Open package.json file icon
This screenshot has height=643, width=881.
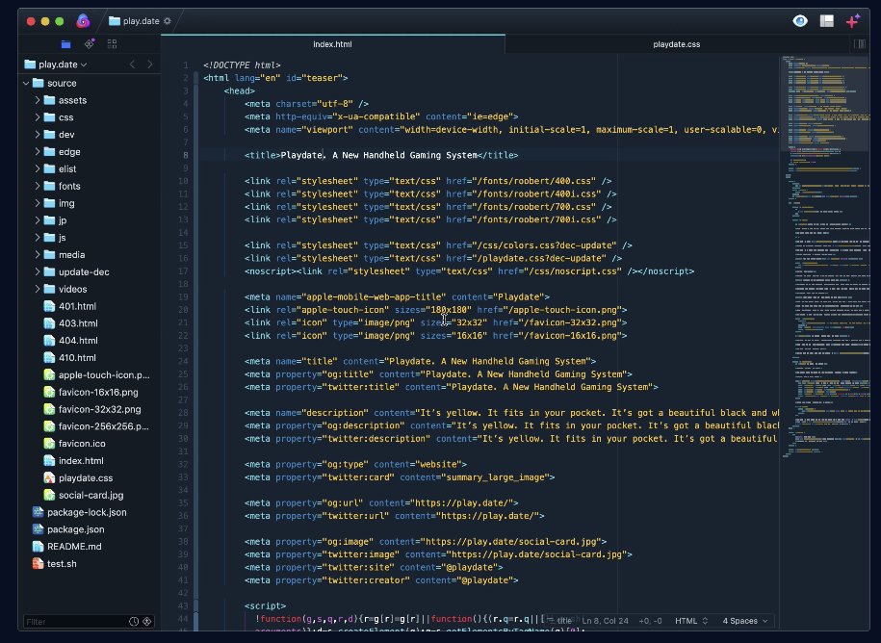coord(39,529)
